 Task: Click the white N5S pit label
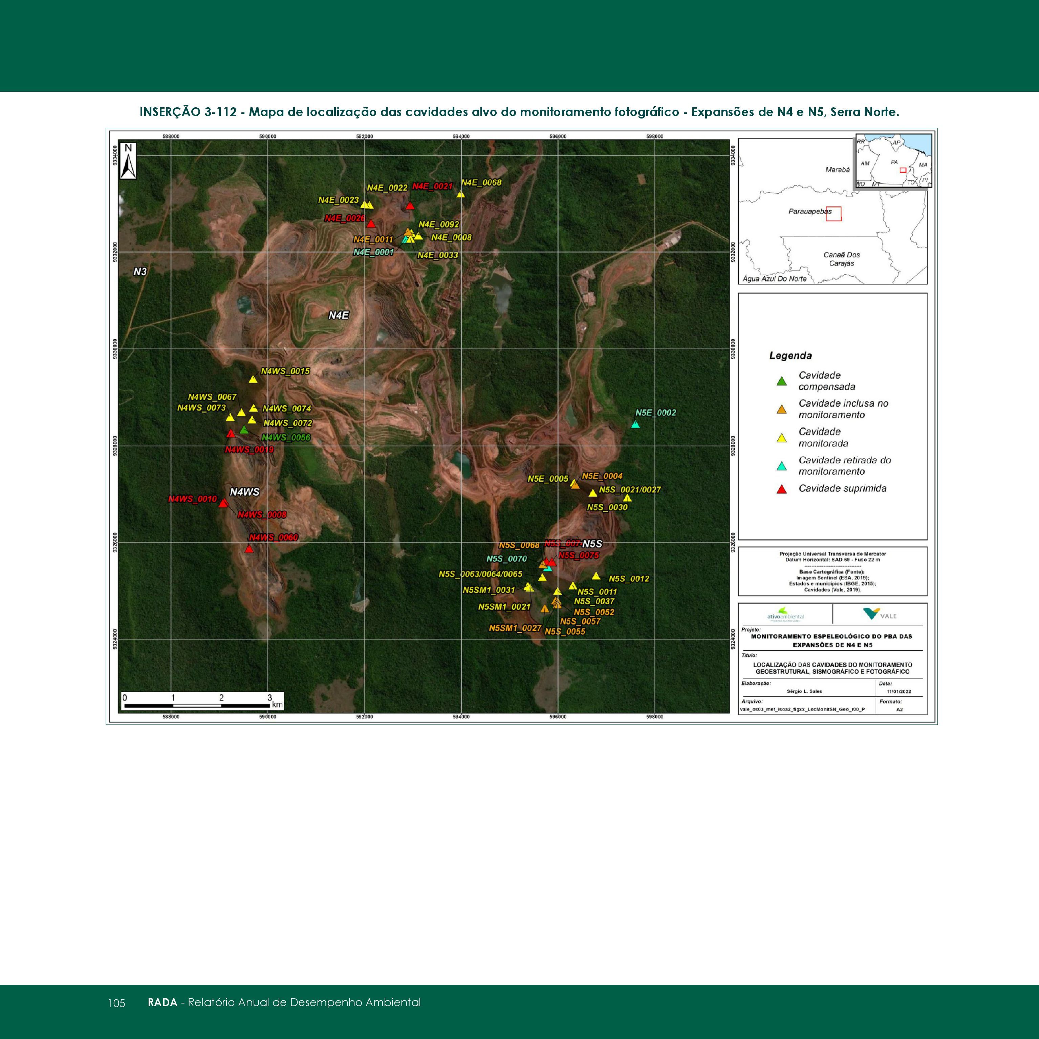tap(592, 544)
